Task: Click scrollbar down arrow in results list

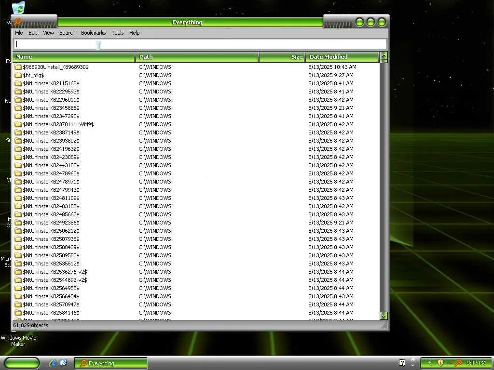Action: click(384, 316)
